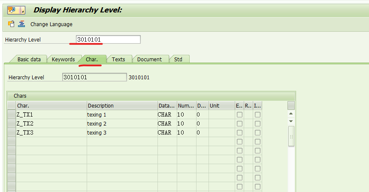Click the Description column header
This screenshot has width=369, height=192.
122,105
